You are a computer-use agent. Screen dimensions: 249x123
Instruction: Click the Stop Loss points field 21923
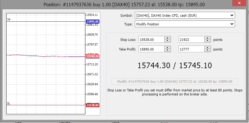tap(191, 40)
